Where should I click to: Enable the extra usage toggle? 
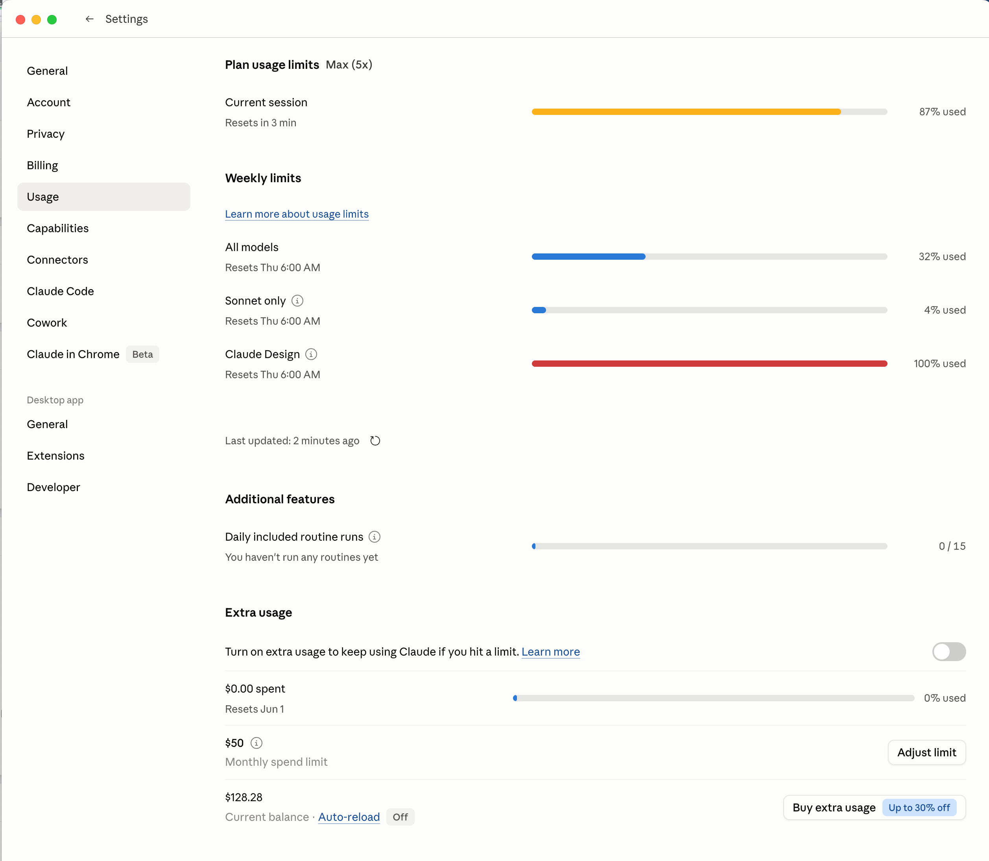pyautogui.click(x=948, y=652)
